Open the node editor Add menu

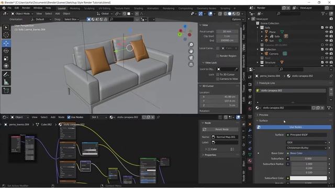pos(53,117)
